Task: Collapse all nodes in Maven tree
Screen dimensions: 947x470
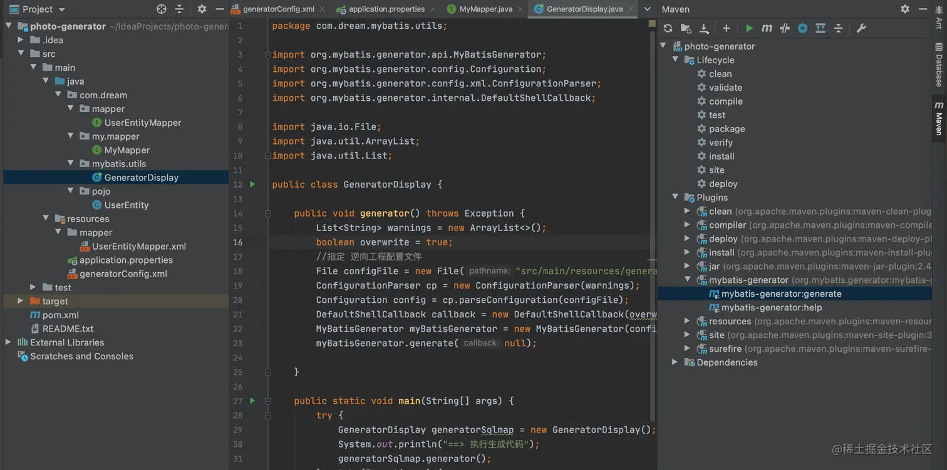Action: click(838, 28)
